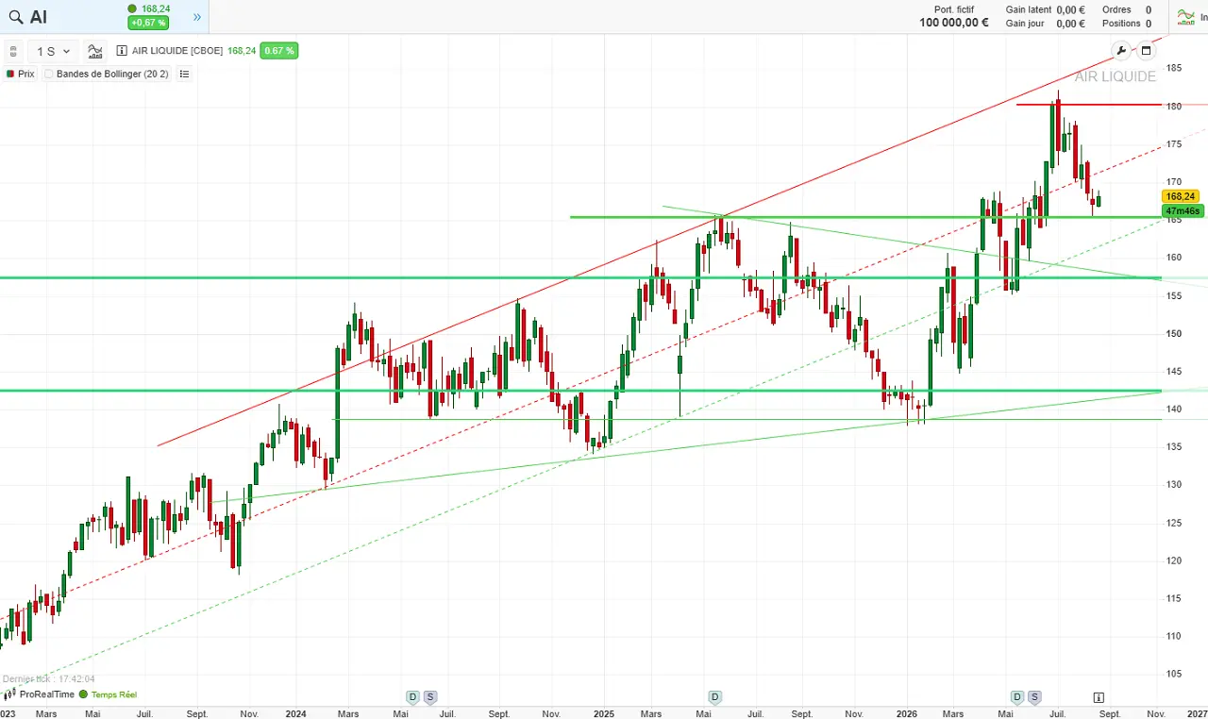Click the D dividend marker near Mai 2025

(x=715, y=697)
